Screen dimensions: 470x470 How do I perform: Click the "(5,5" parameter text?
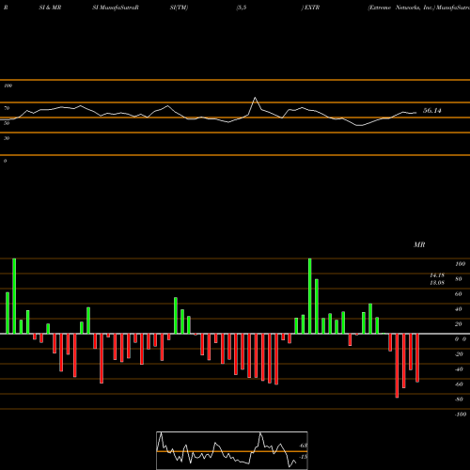pyautogui.click(x=242, y=8)
